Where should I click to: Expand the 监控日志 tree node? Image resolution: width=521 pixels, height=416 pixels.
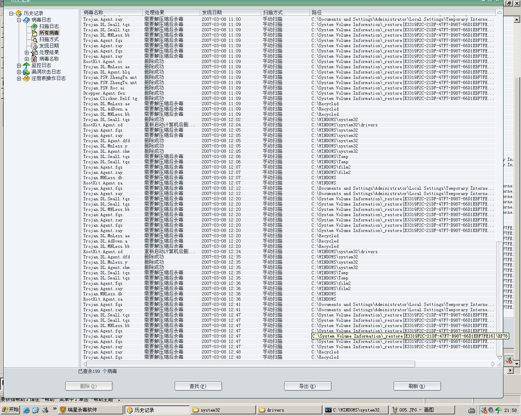19,65
